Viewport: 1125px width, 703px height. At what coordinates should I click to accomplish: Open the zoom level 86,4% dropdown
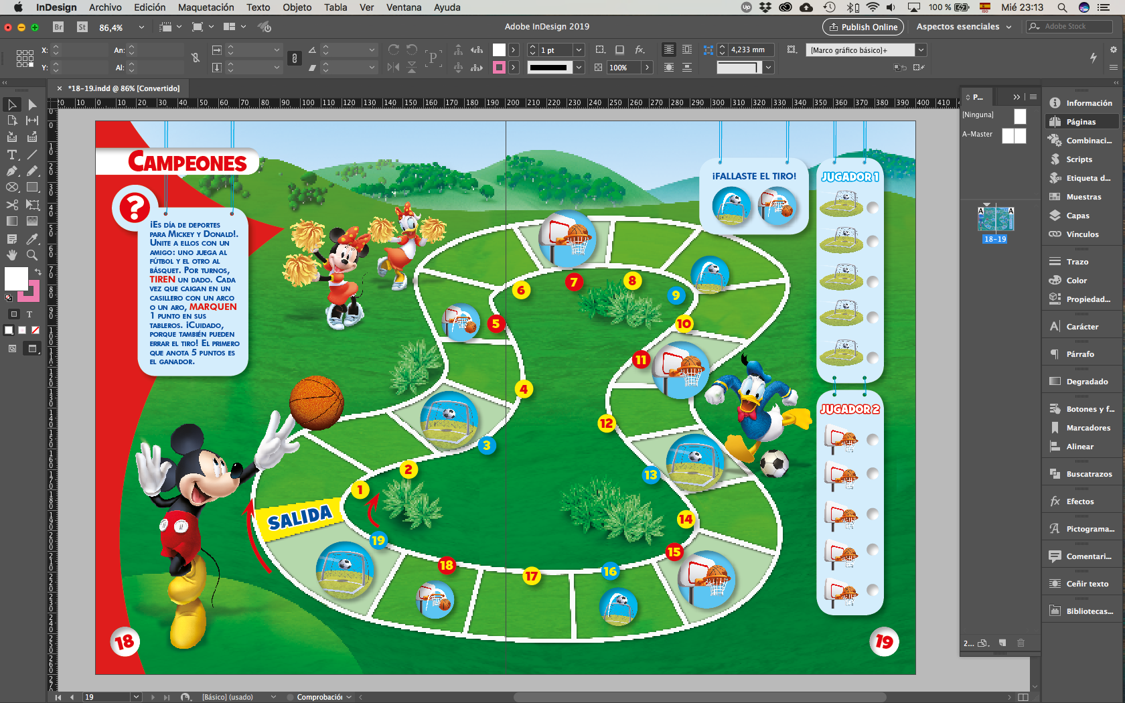[141, 27]
